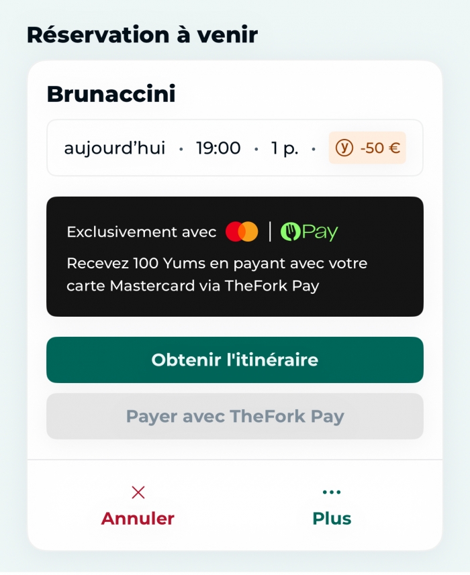This screenshot has width=470, height=575.
Task: Click the three-dots more icon
Action: (331, 492)
